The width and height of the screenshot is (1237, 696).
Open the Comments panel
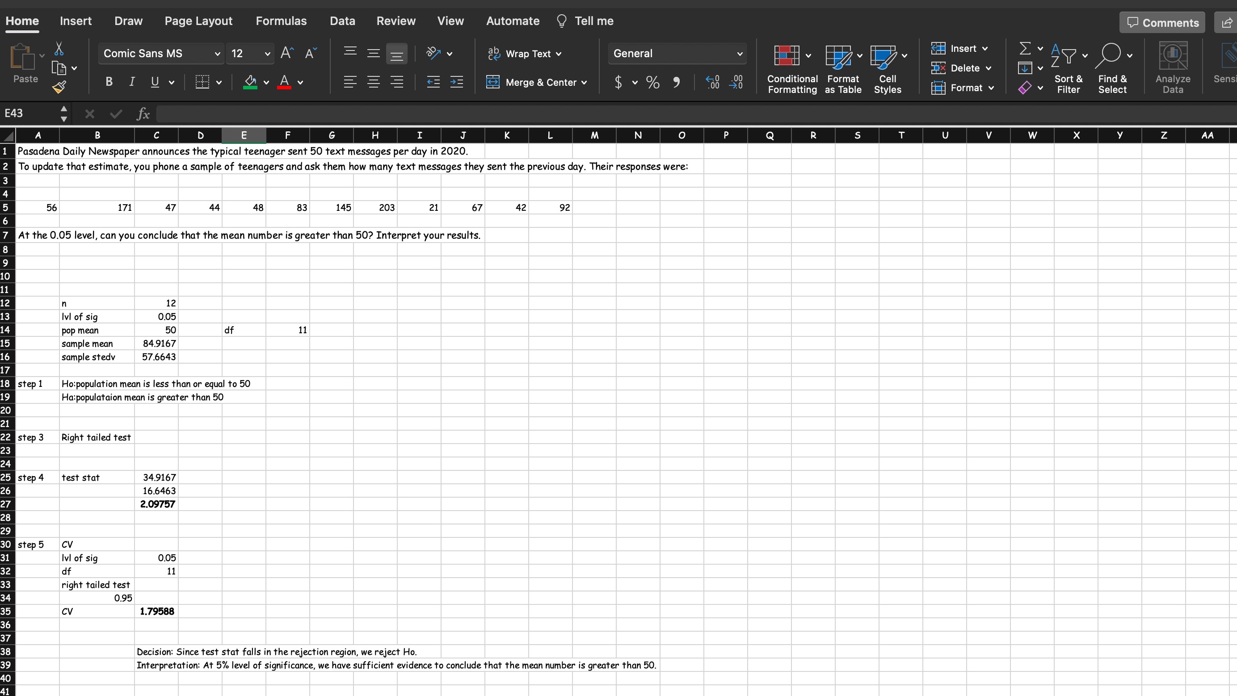[1161, 22]
